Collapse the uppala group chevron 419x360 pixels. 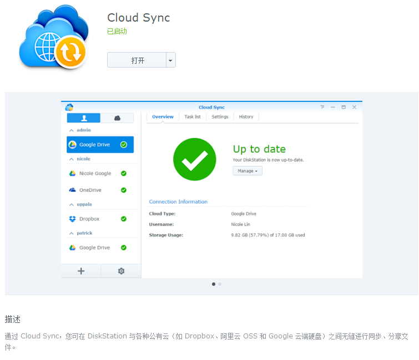click(71, 204)
